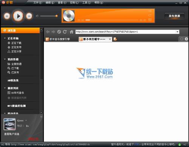Click the blue link in the status bar message
189x147 pixels.
[136, 144]
